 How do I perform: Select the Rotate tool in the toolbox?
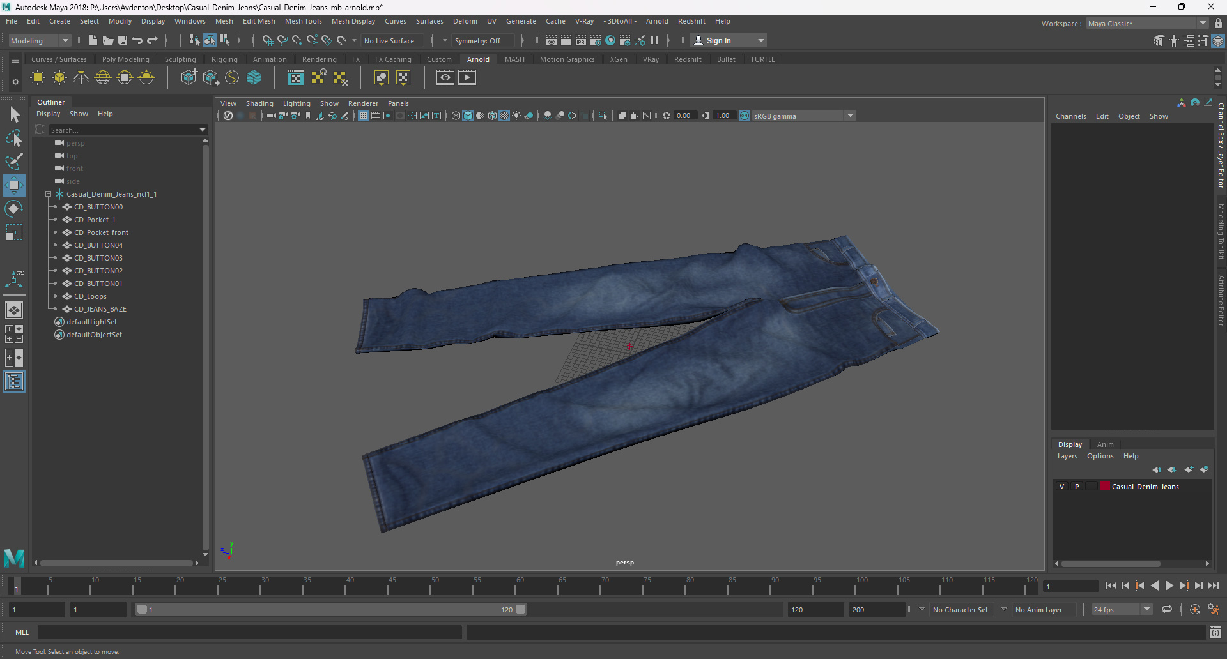pos(13,209)
